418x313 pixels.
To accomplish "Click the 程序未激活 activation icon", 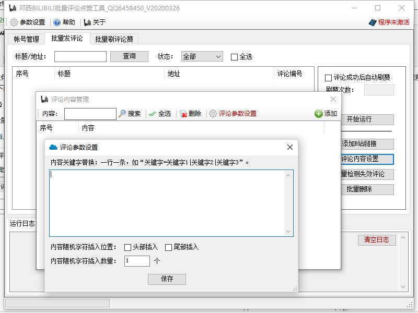I will coord(373,22).
